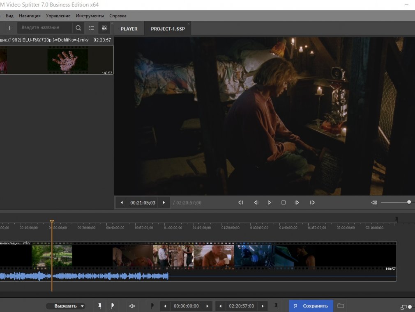Click the 00:40:00;00 mark on the timeline ruler

click(115, 228)
